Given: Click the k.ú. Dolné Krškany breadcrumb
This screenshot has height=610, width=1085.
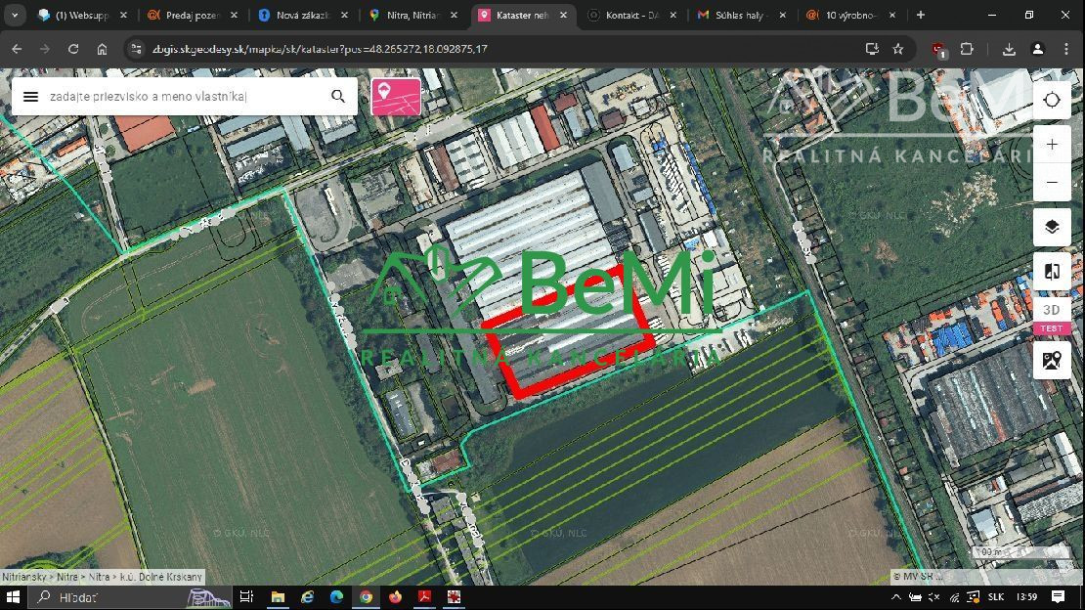Looking at the screenshot, I should point(161,577).
